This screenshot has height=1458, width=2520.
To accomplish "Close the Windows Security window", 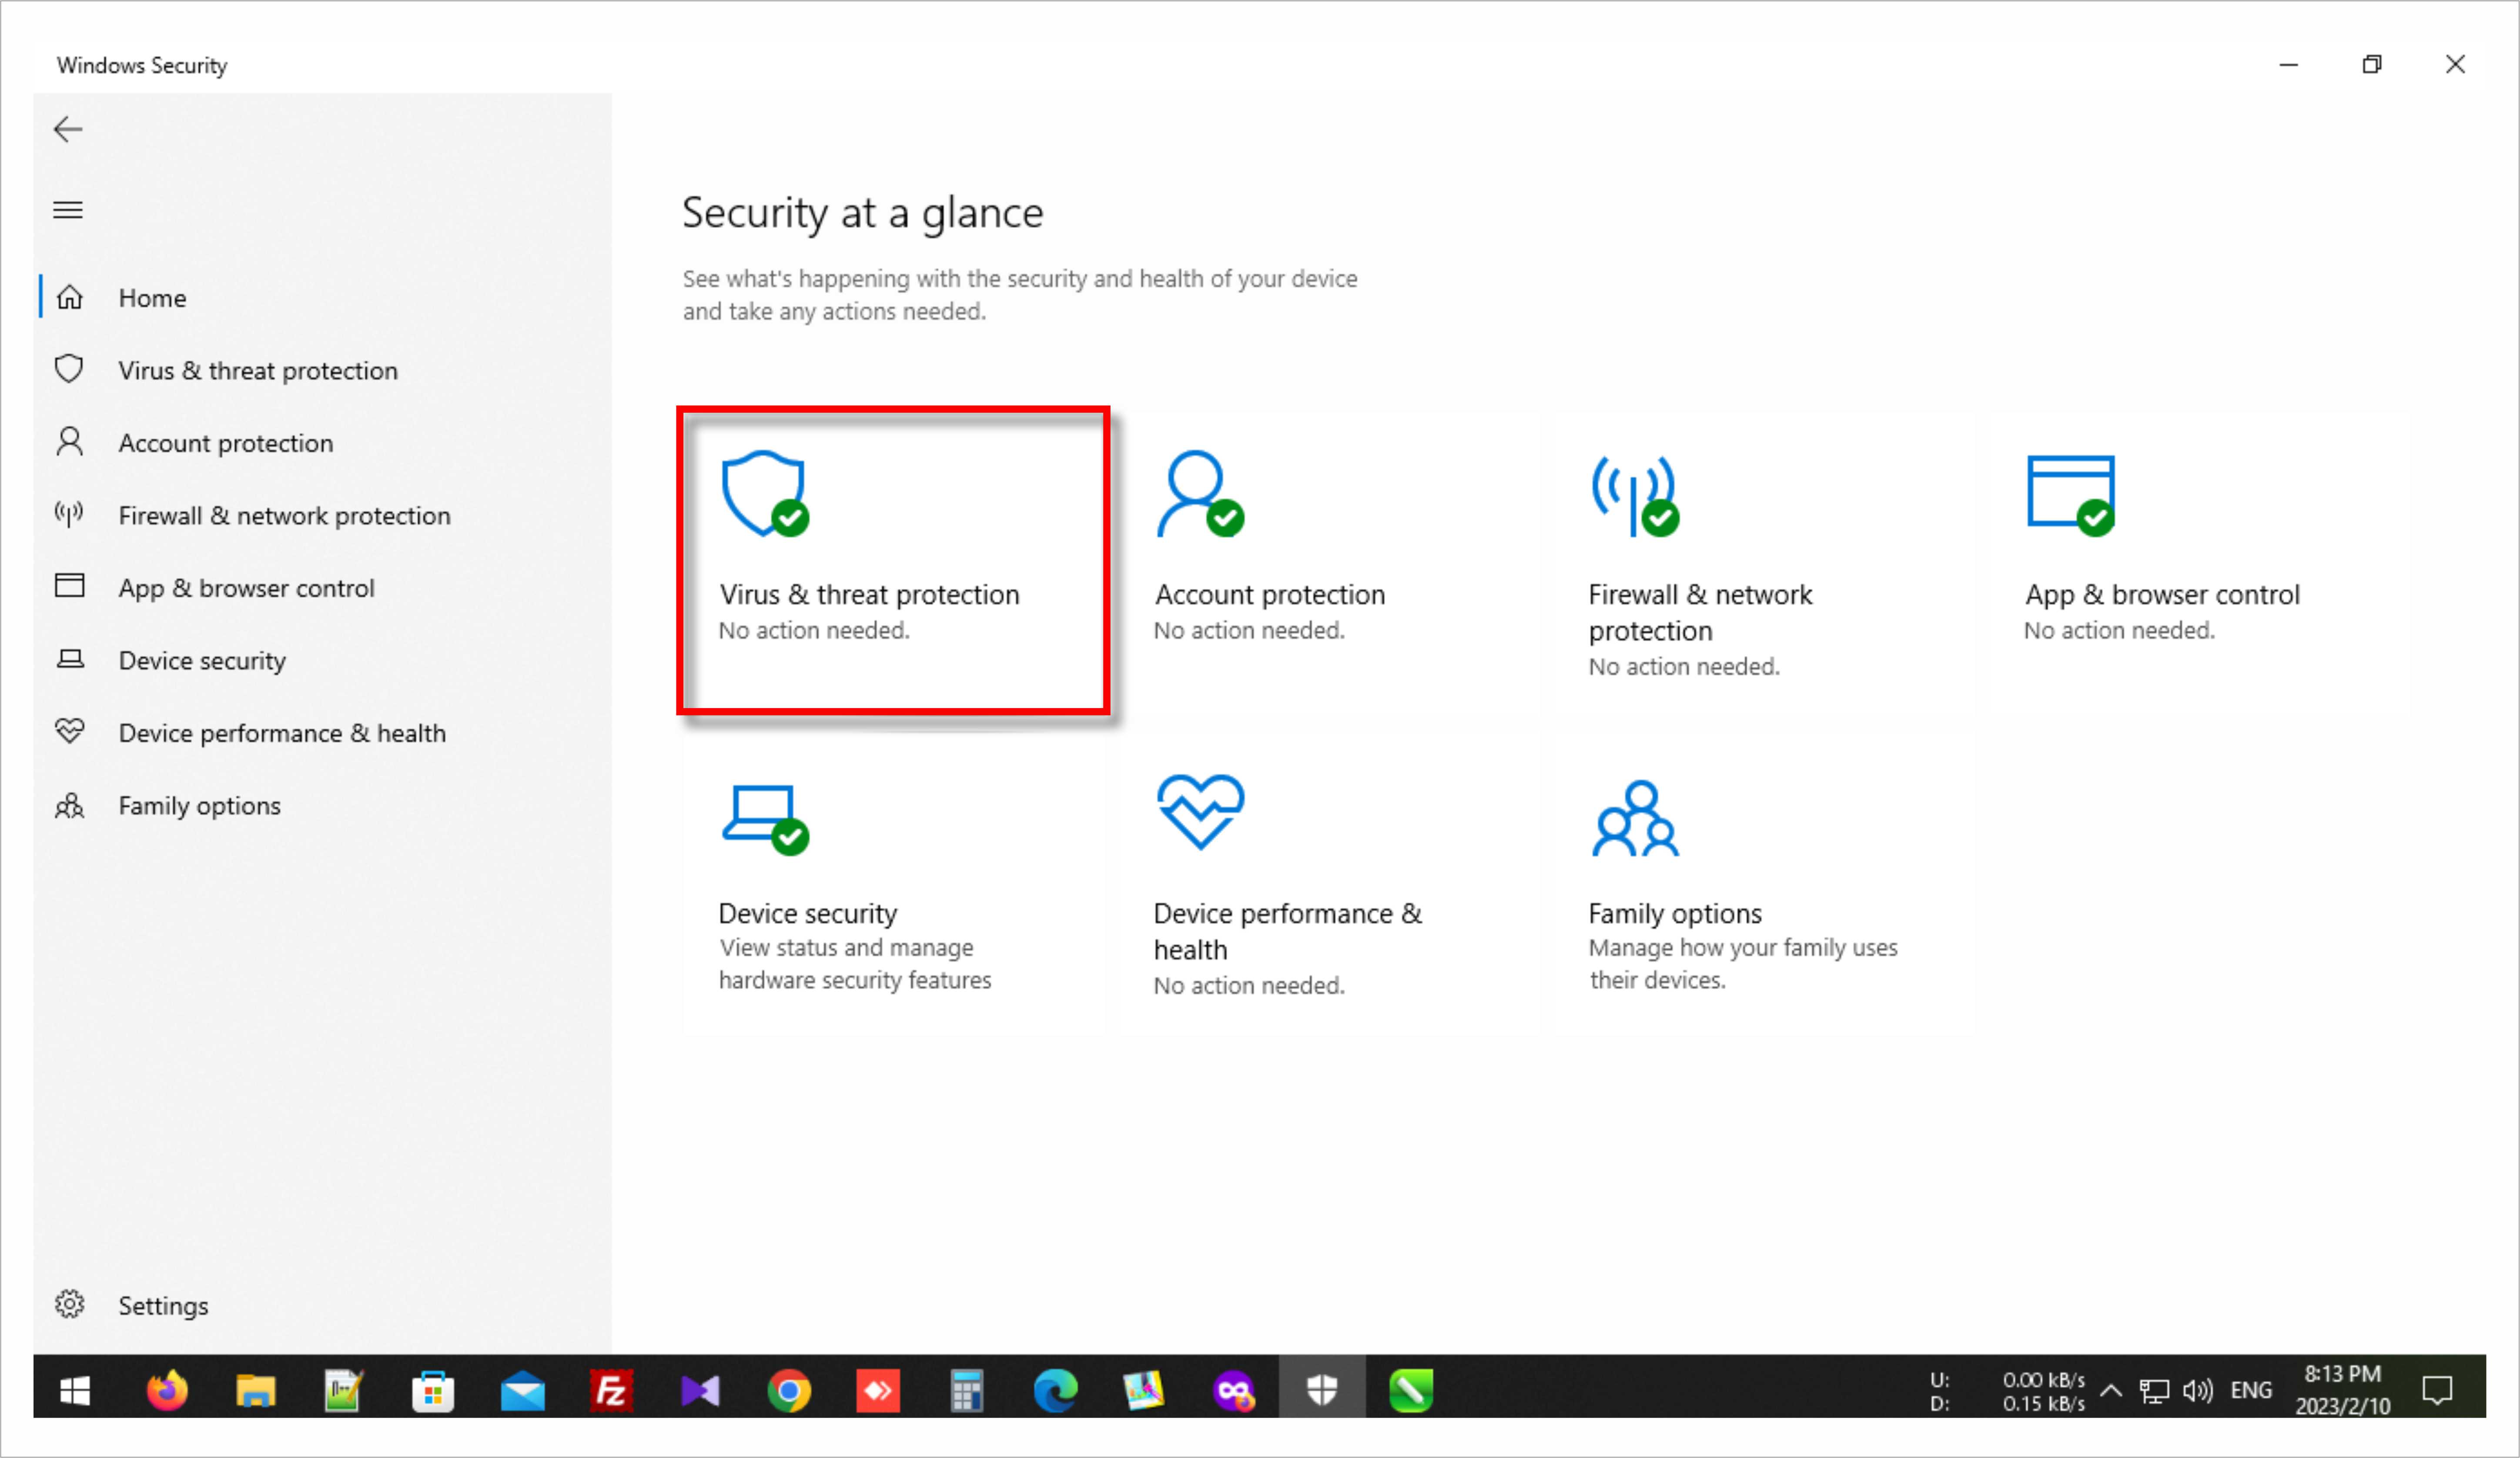I will coord(2455,65).
